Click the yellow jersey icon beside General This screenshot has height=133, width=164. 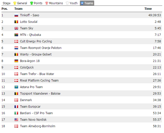point(15,3)
